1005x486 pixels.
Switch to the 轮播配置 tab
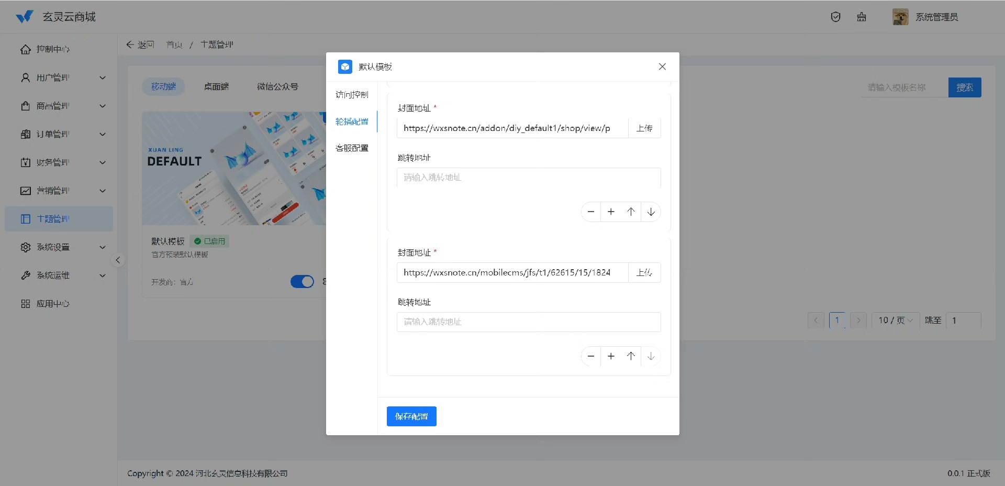click(352, 121)
